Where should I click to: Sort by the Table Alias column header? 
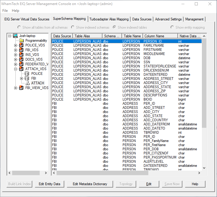pyautogui.click(x=87, y=36)
